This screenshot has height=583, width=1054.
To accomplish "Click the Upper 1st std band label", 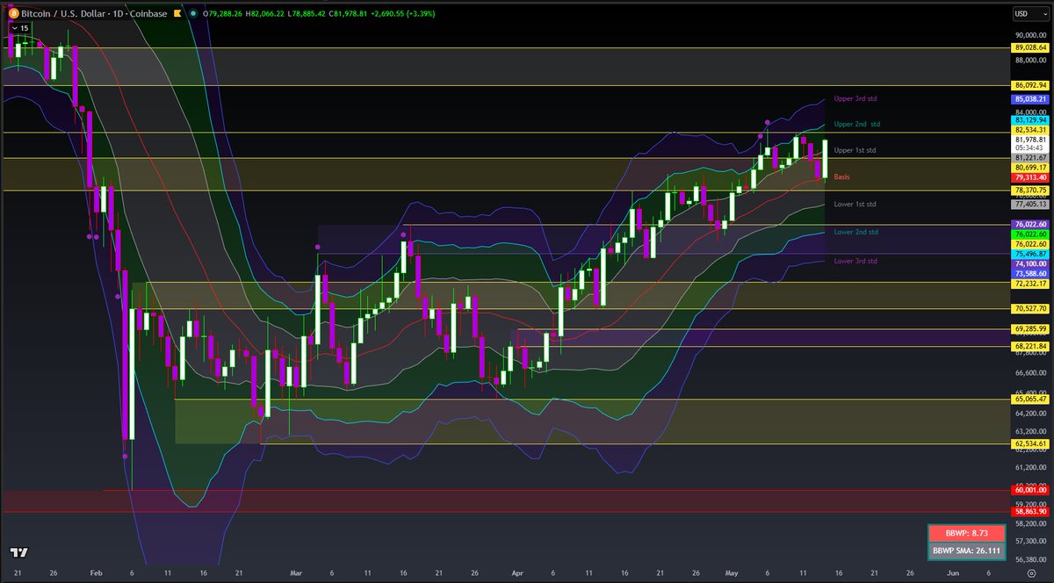I will pos(855,150).
